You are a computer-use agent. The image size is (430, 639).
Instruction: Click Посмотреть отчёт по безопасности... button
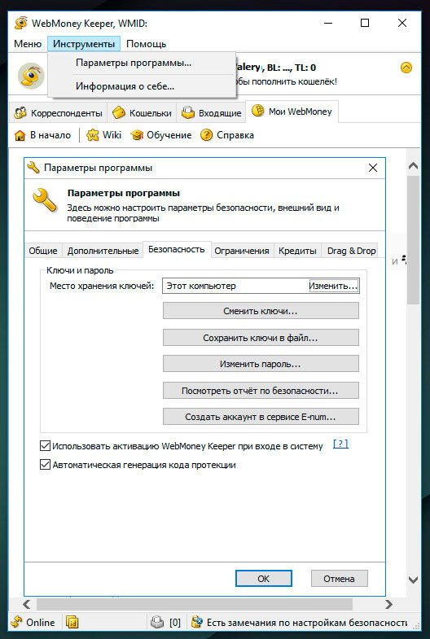coord(261,391)
